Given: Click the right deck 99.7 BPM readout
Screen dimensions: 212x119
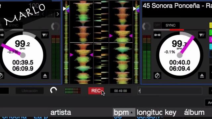Looking at the screenshot, I should [x=179, y=44].
